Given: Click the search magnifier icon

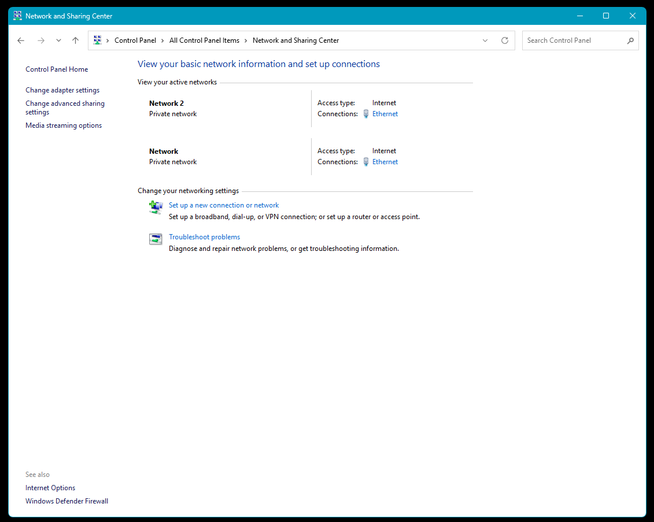Looking at the screenshot, I should (x=630, y=40).
